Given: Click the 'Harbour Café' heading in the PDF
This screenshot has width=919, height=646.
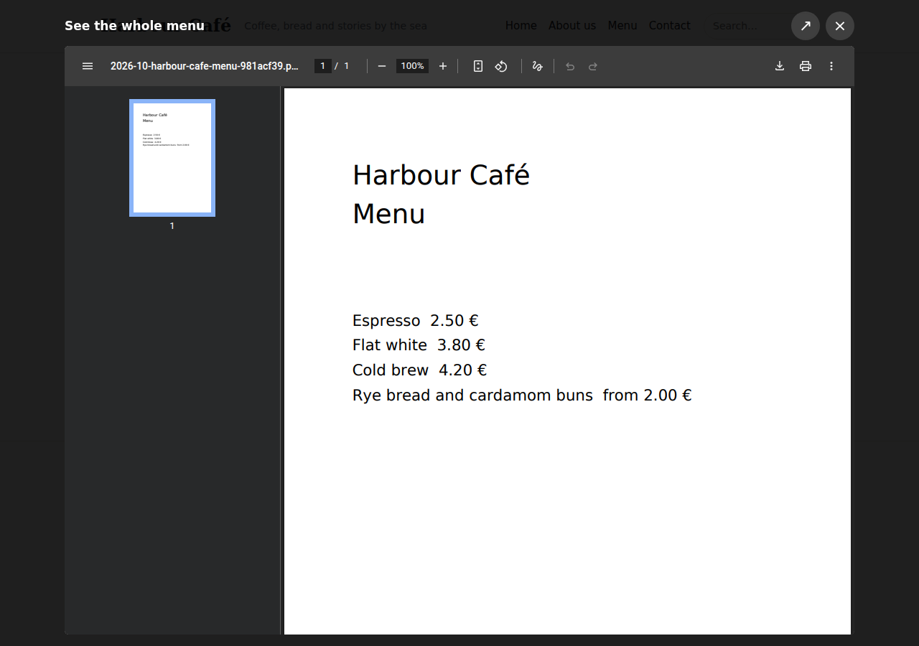Looking at the screenshot, I should pyautogui.click(x=441, y=175).
